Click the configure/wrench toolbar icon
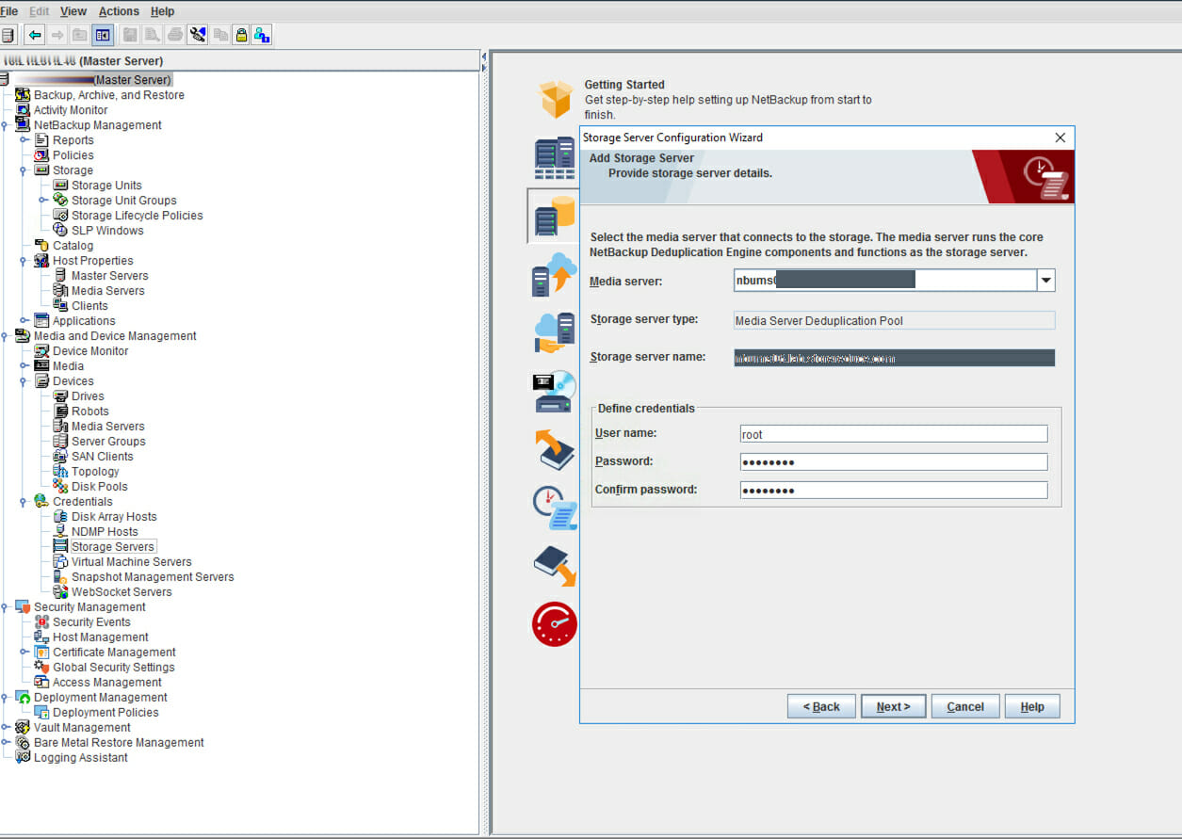Image resolution: width=1182 pixels, height=839 pixels. tap(198, 34)
